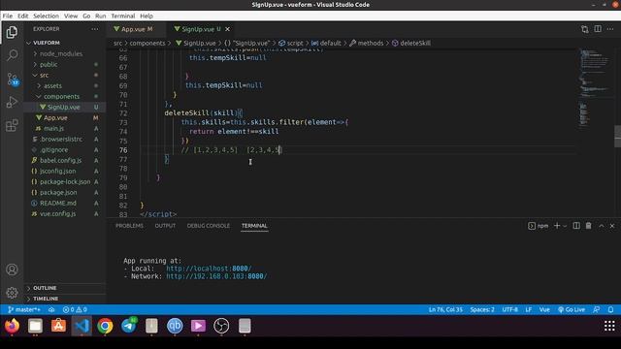The image size is (621, 349).
Task: Split the terminal panel
Action: point(576,226)
